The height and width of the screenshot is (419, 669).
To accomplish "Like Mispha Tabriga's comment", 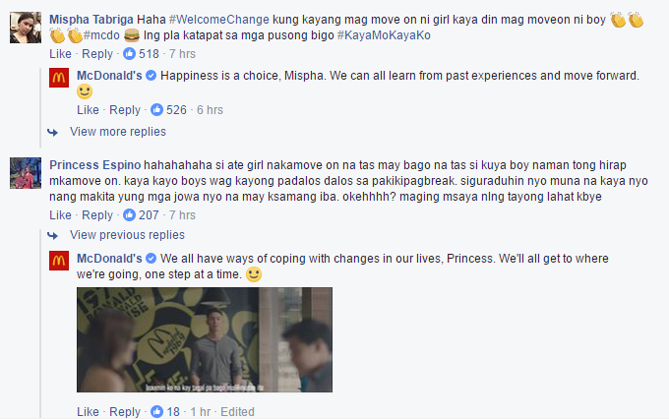I will (60, 54).
